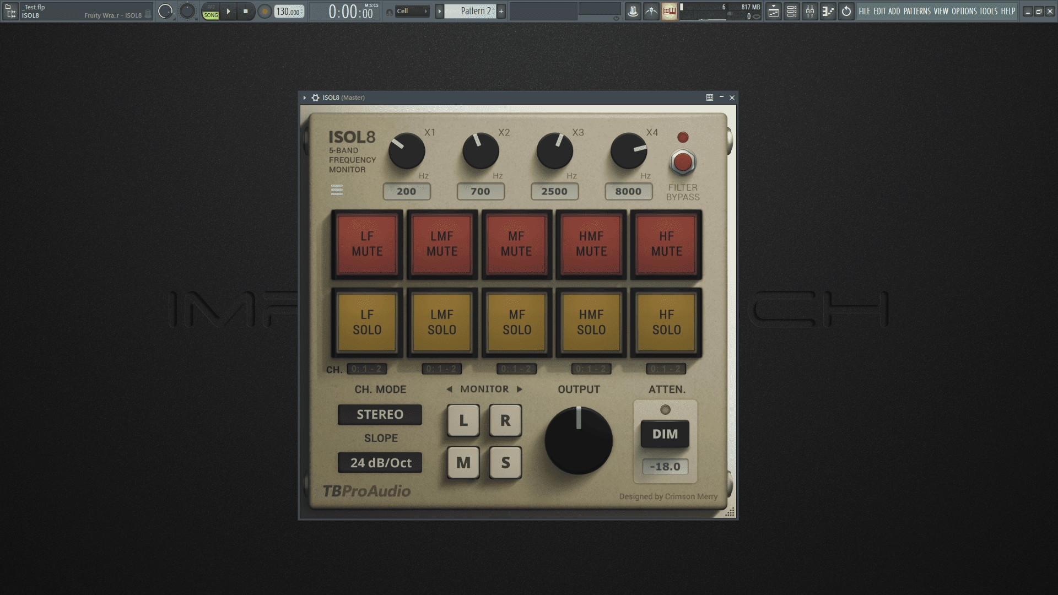Click the monitor left arrow
This screenshot has height=595, width=1058.
coord(450,389)
